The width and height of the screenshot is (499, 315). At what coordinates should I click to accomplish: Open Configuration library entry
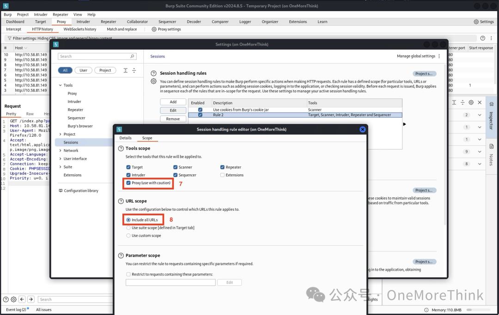[x=79, y=190]
